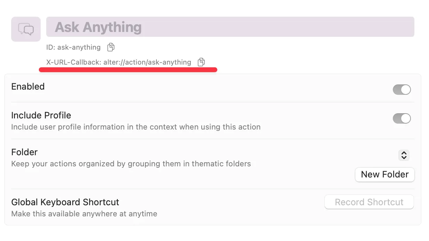Click the Global Keyboard Shortcut heading
This screenshot has width=429, height=241.
tap(65, 202)
